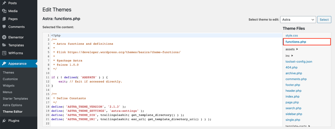Go to Widgets under Appearance

click(x=9, y=86)
